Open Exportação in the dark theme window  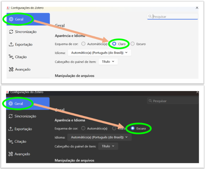20,129
